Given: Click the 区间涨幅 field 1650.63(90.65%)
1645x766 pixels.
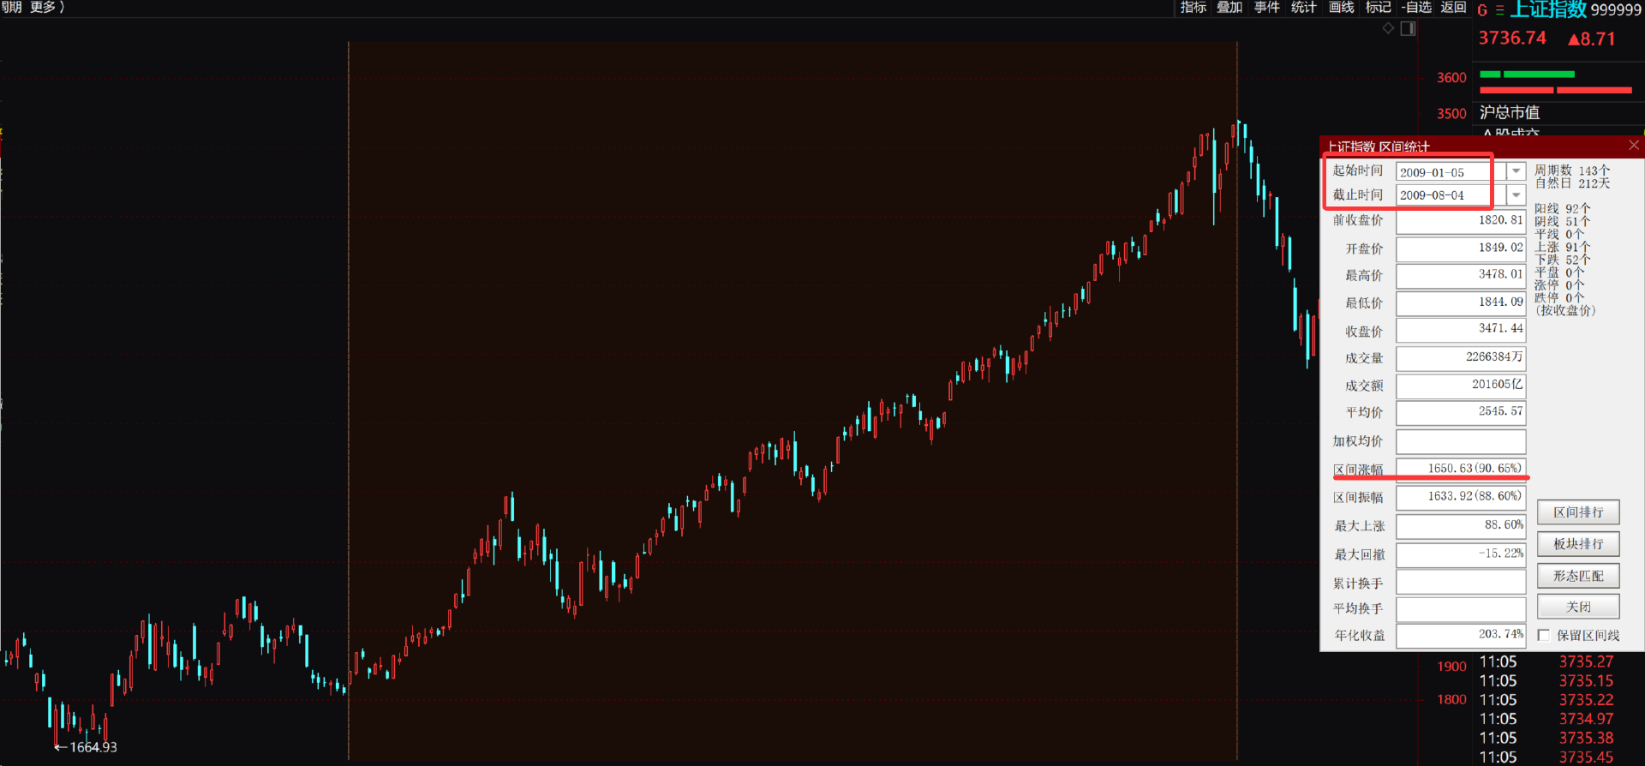Looking at the screenshot, I should (x=1461, y=469).
